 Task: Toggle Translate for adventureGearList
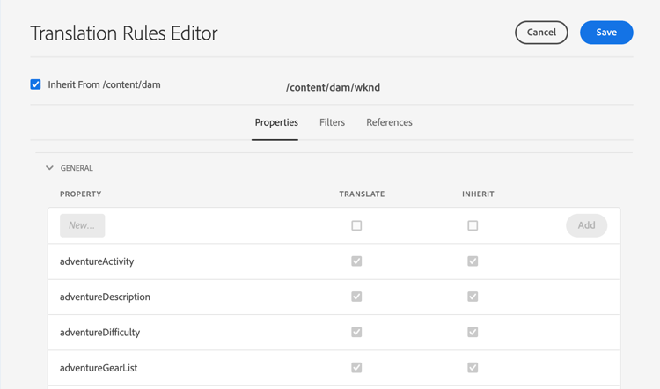(356, 367)
